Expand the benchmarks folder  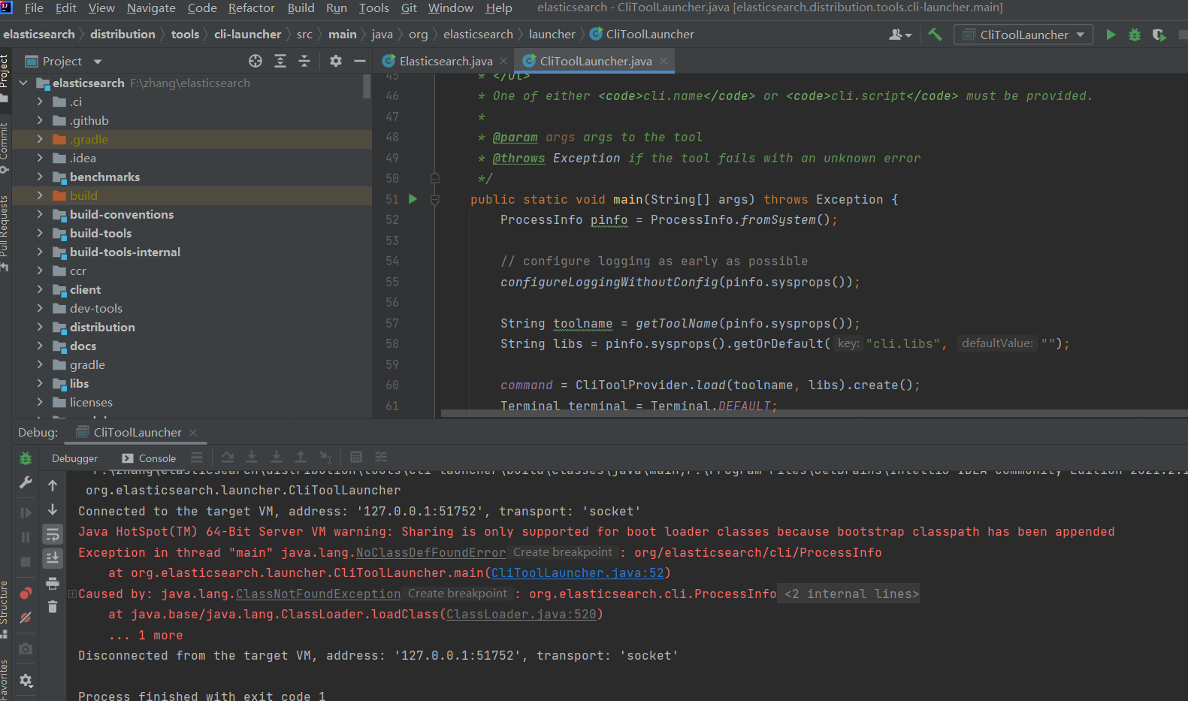[x=40, y=177]
